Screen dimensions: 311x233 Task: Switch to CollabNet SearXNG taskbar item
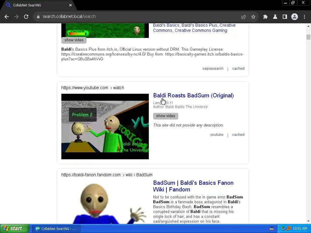click(56, 229)
